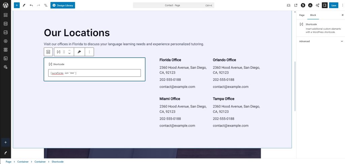This screenshot has width=345, height=164.
Task: Click the plus icon at sidebar bottom
Action: [x=5, y=142]
